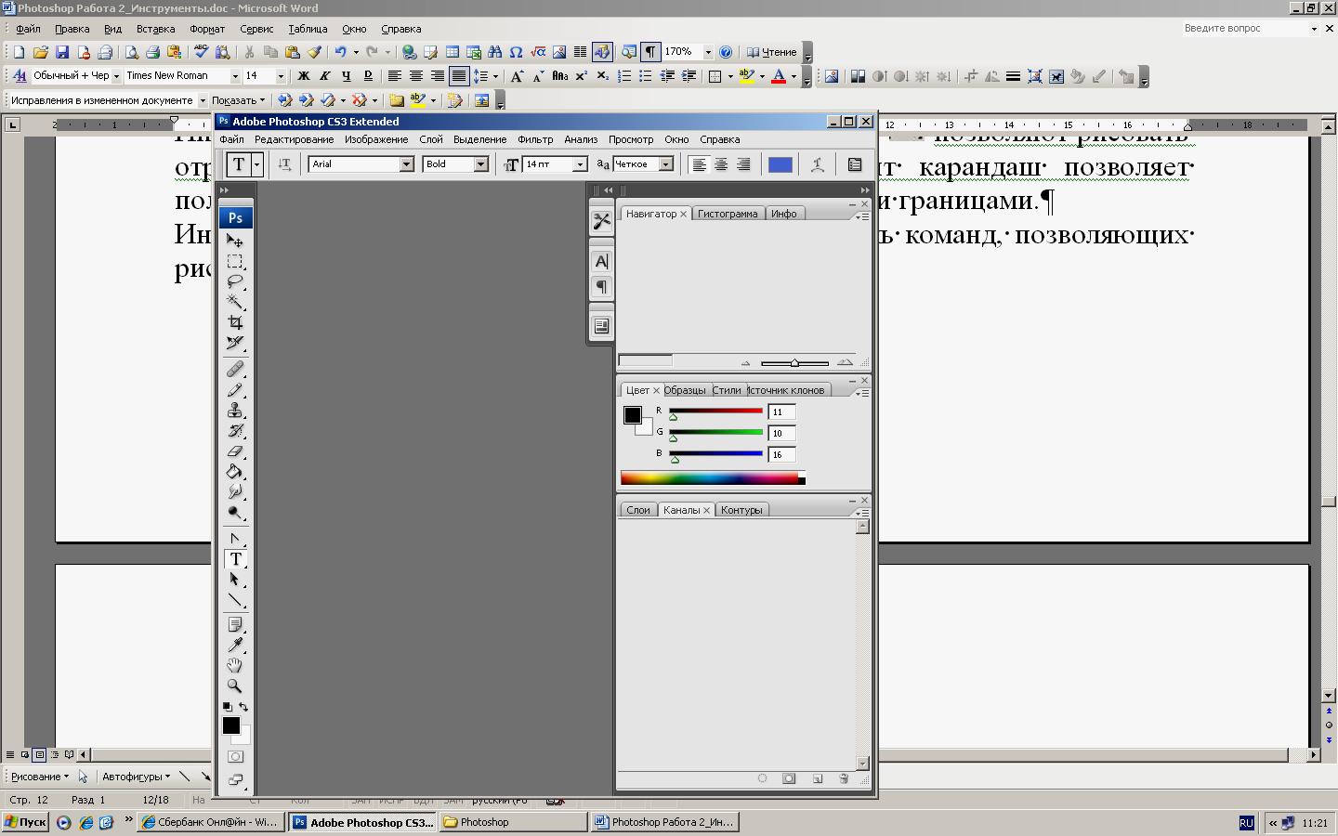Select the Move tool in Photoshop
This screenshot has height=836, width=1338.
click(235, 241)
